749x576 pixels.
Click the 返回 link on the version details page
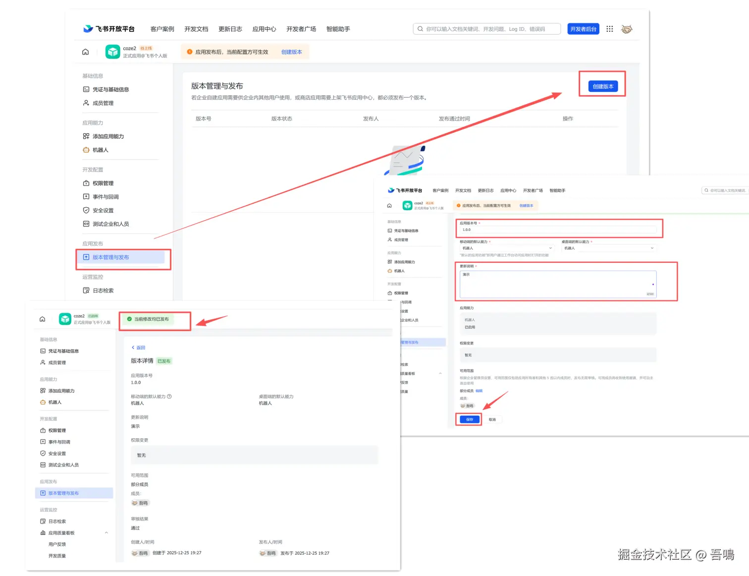138,347
